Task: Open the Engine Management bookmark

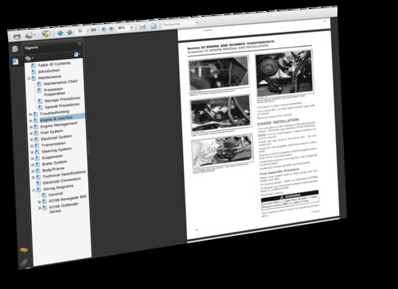Action: pos(59,125)
